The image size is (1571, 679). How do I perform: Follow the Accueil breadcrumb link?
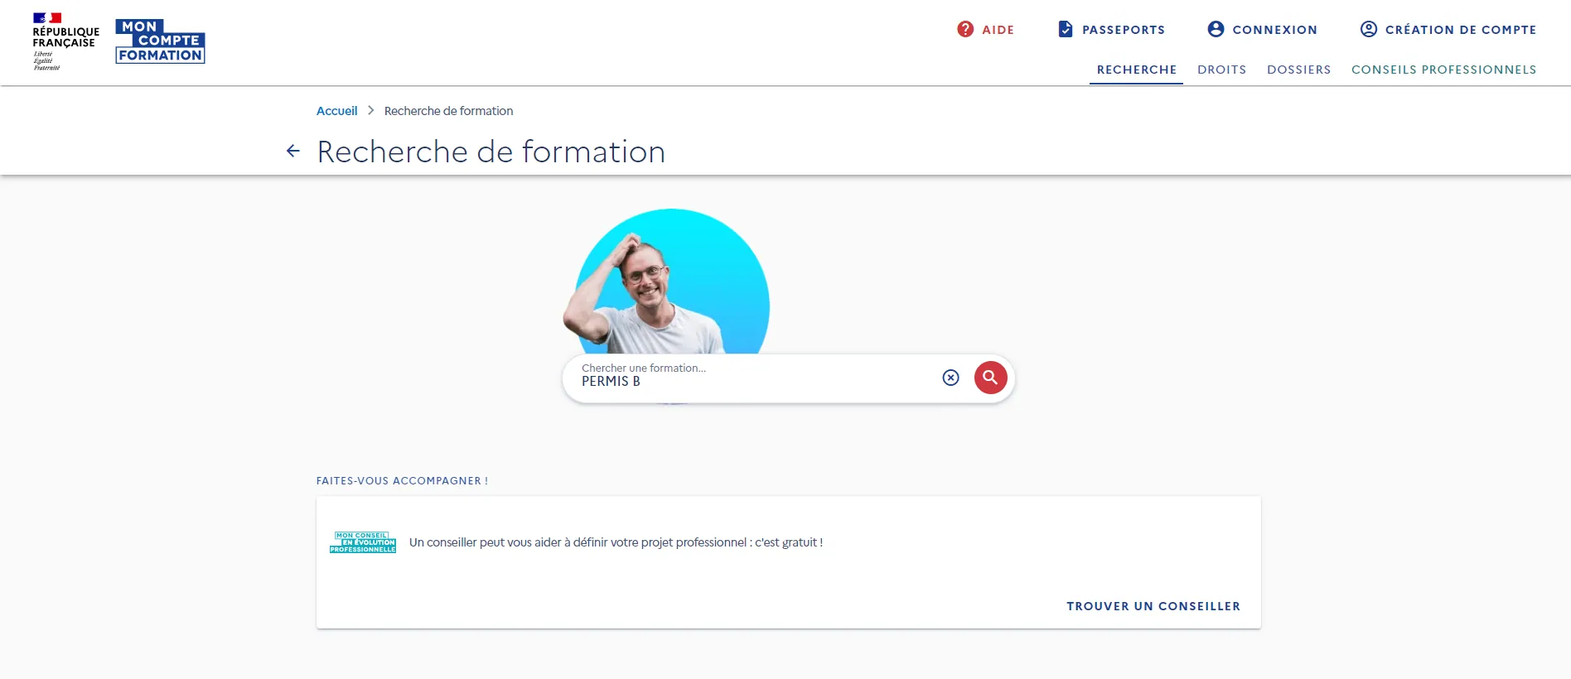pos(336,111)
